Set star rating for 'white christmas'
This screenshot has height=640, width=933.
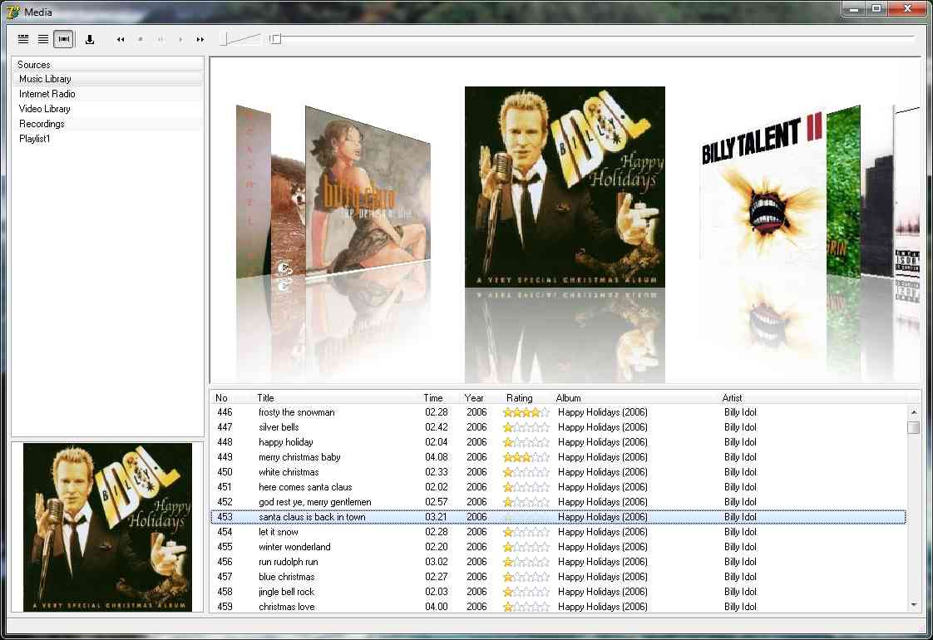[526, 472]
